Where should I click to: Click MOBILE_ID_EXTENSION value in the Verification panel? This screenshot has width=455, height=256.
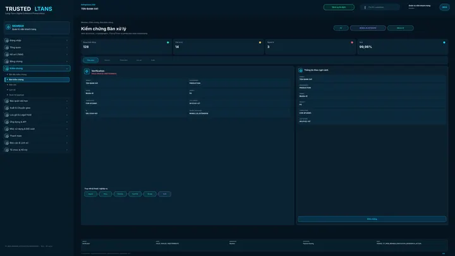(x=199, y=114)
